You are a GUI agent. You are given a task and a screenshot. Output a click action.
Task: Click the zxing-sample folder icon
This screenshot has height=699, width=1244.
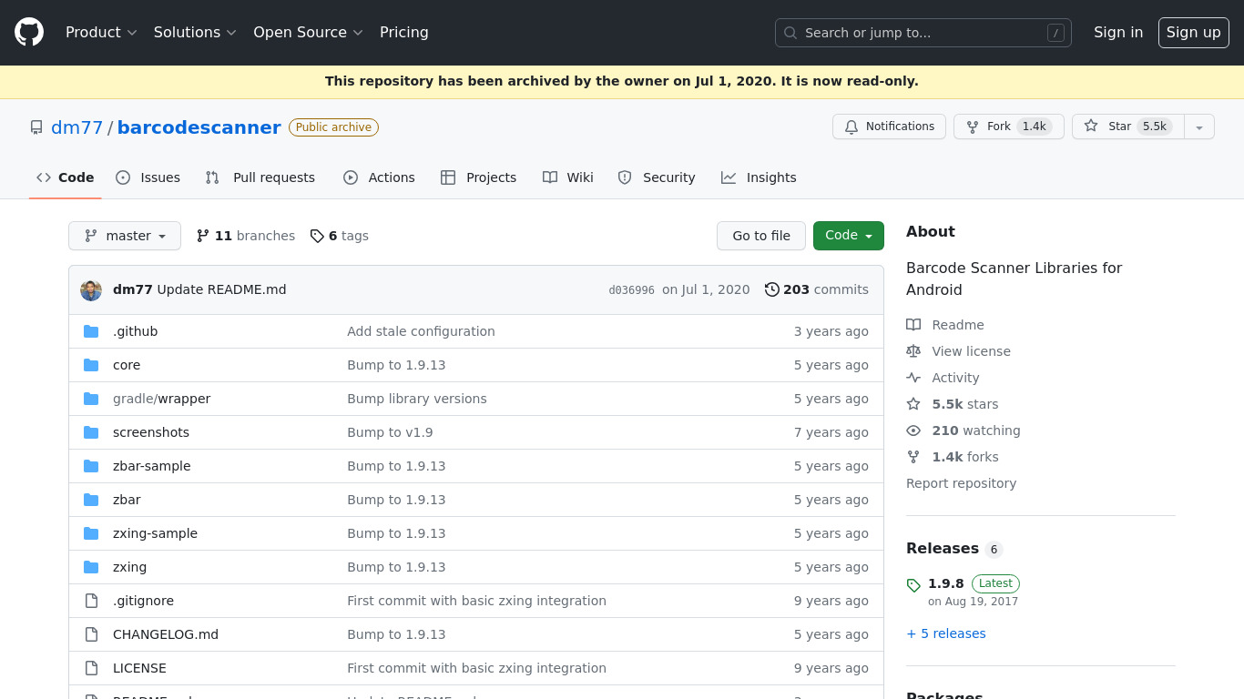pos(91,533)
